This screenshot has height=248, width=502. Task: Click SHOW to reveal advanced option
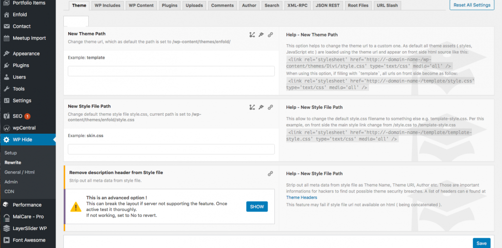[x=257, y=207]
